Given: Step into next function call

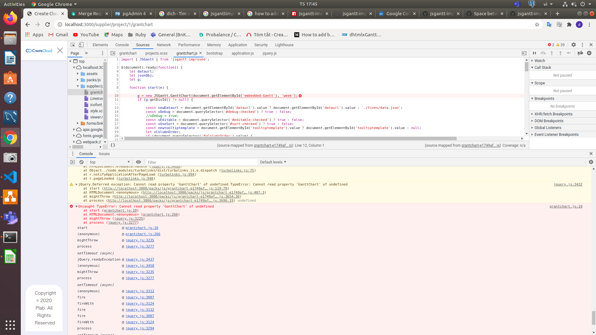Looking at the screenshot, I should [552, 53].
